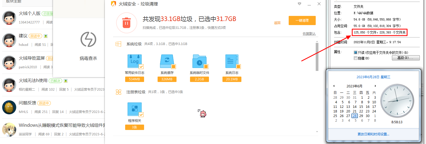Open the 病毒查杀 lightning icon
426x144 pixels.
point(88,39)
